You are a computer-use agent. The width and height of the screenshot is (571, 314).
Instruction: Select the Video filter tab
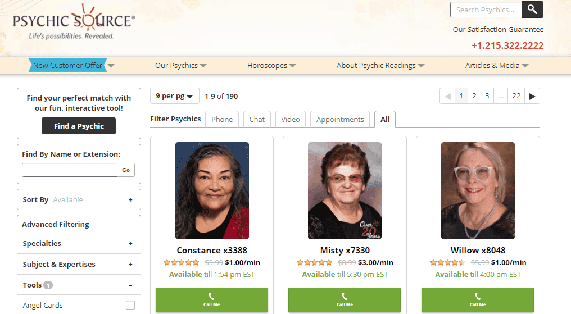click(290, 119)
